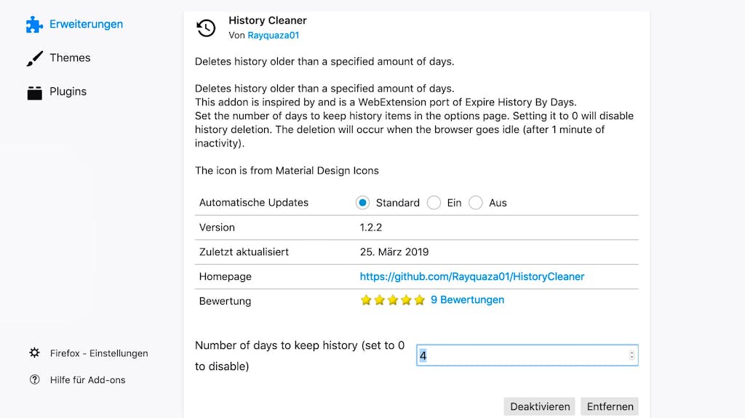Select Aus for automatic updates
The image size is (745, 418).
(476, 203)
